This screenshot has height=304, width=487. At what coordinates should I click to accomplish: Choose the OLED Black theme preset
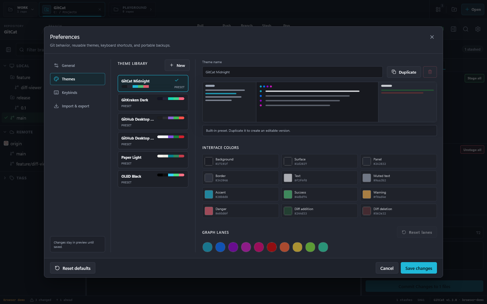coord(153,179)
